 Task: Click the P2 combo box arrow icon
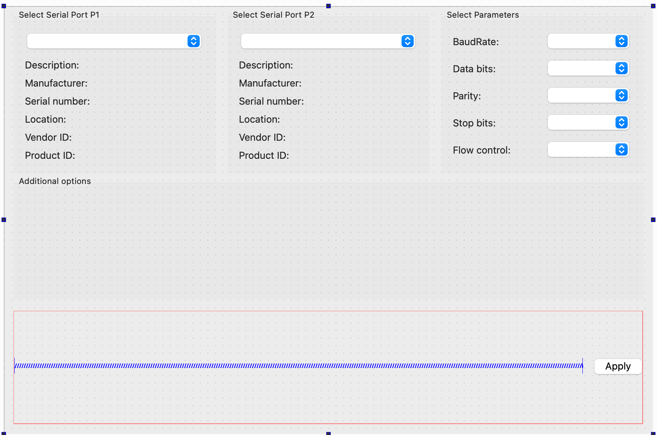coord(407,41)
